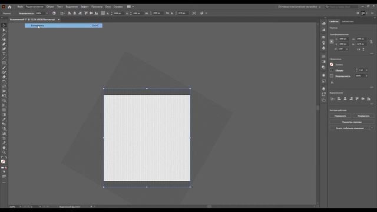
Task: Select the Line Segment tool
Action: click(4, 58)
